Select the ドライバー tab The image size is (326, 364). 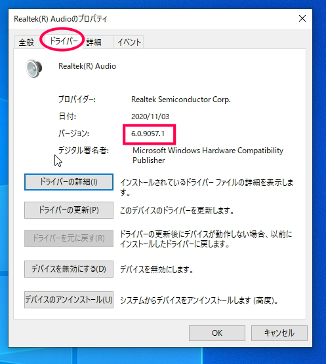coord(64,41)
